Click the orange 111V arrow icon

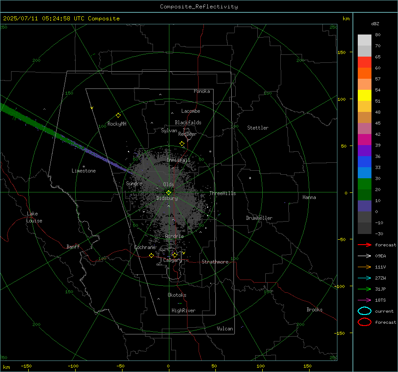point(364,267)
